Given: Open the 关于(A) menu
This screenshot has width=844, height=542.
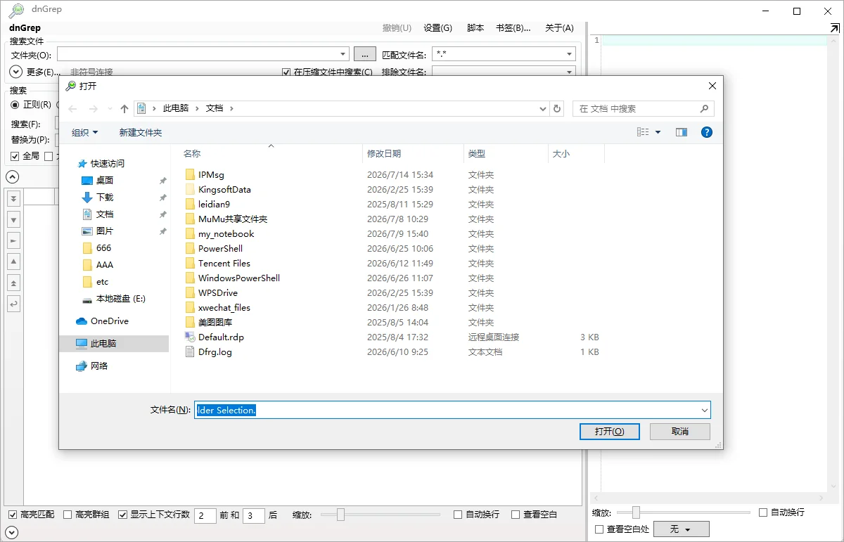Looking at the screenshot, I should tap(559, 28).
